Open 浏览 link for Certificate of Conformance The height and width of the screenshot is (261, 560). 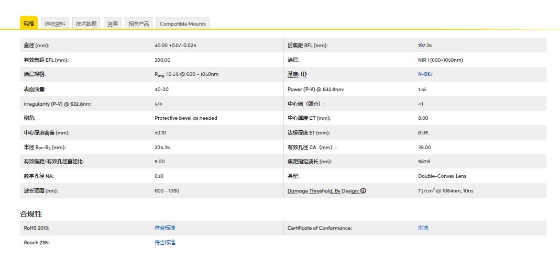click(423, 228)
